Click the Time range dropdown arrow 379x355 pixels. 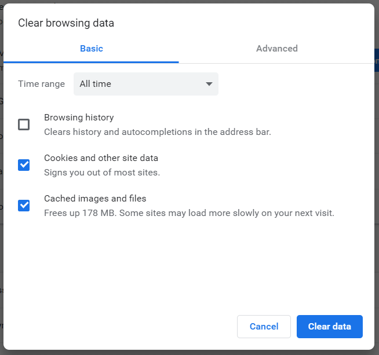(209, 84)
